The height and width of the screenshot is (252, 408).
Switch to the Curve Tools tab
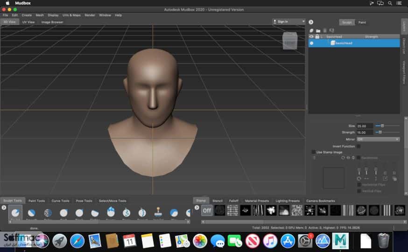click(60, 201)
